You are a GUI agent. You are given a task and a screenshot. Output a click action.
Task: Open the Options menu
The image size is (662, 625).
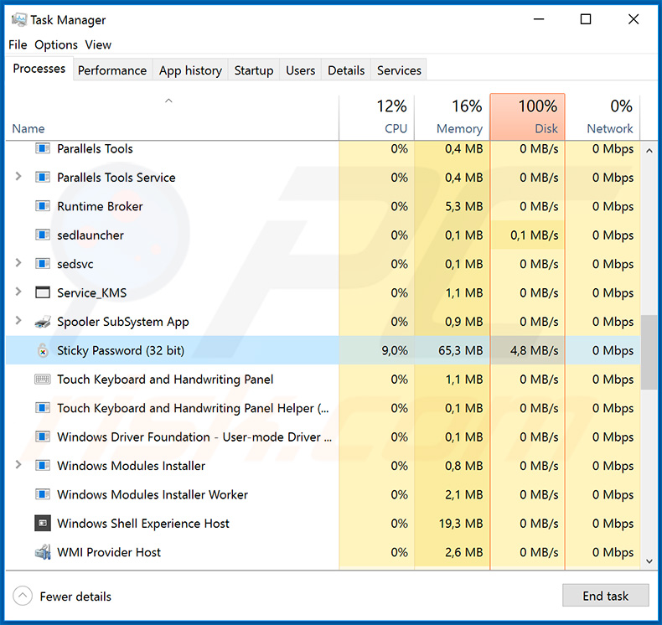click(x=56, y=45)
